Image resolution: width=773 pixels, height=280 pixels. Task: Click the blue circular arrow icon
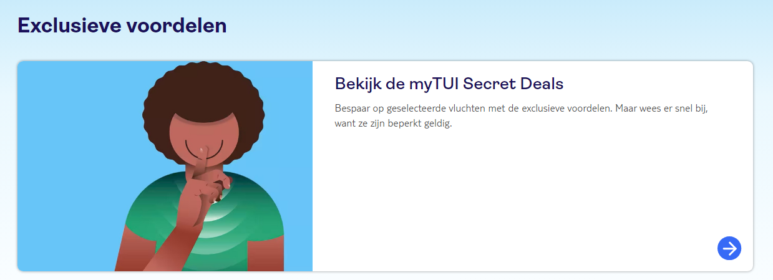coord(729,248)
